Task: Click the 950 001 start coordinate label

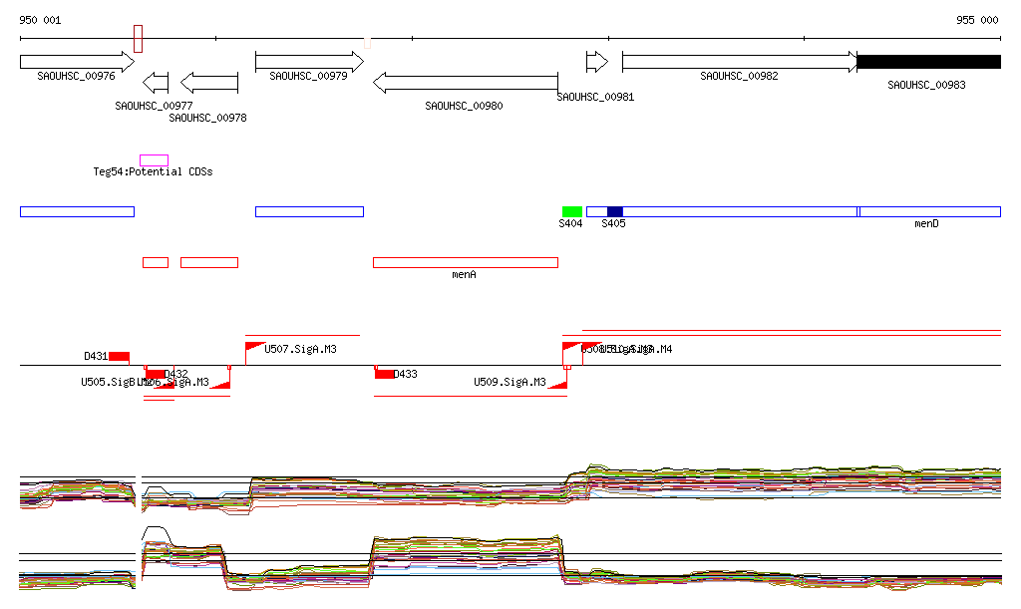Action: click(x=40, y=20)
